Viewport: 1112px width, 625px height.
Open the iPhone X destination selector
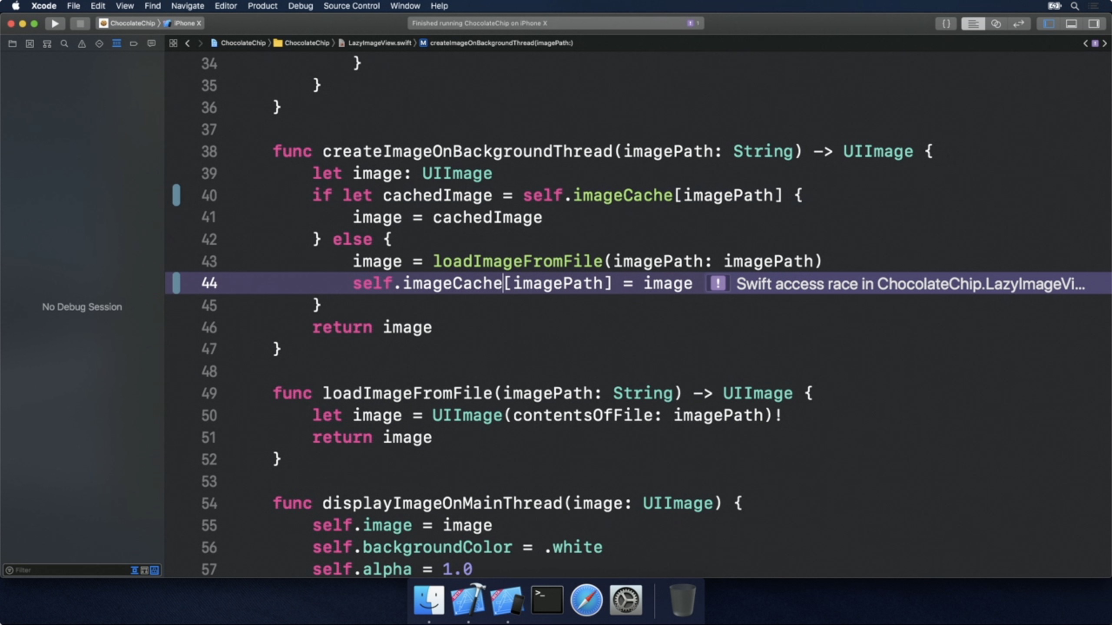(187, 23)
